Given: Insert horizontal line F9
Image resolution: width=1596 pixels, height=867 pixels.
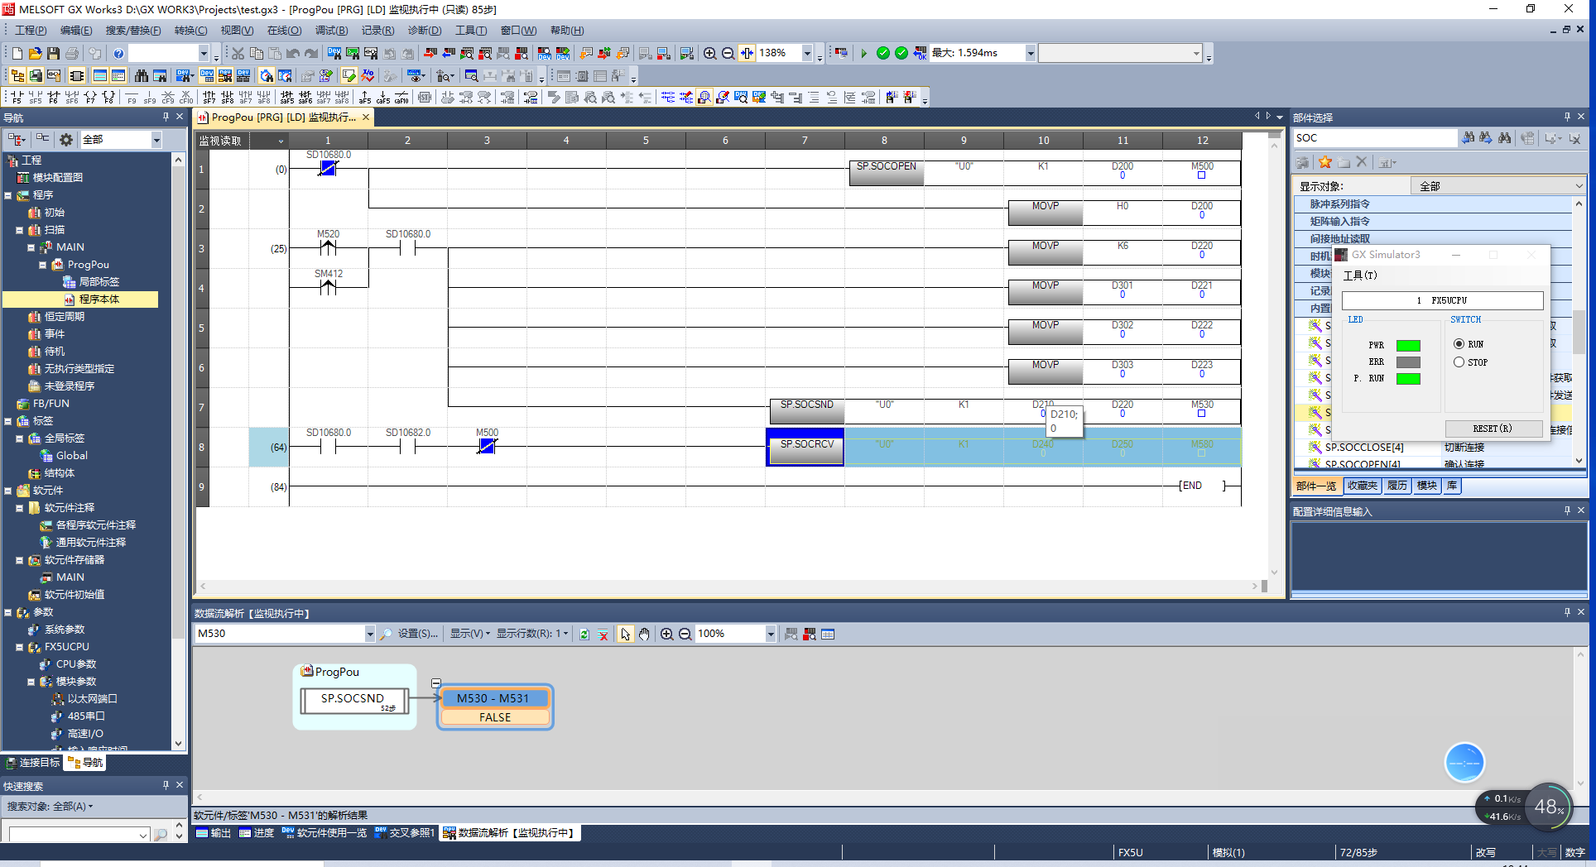Looking at the screenshot, I should coord(132,98).
